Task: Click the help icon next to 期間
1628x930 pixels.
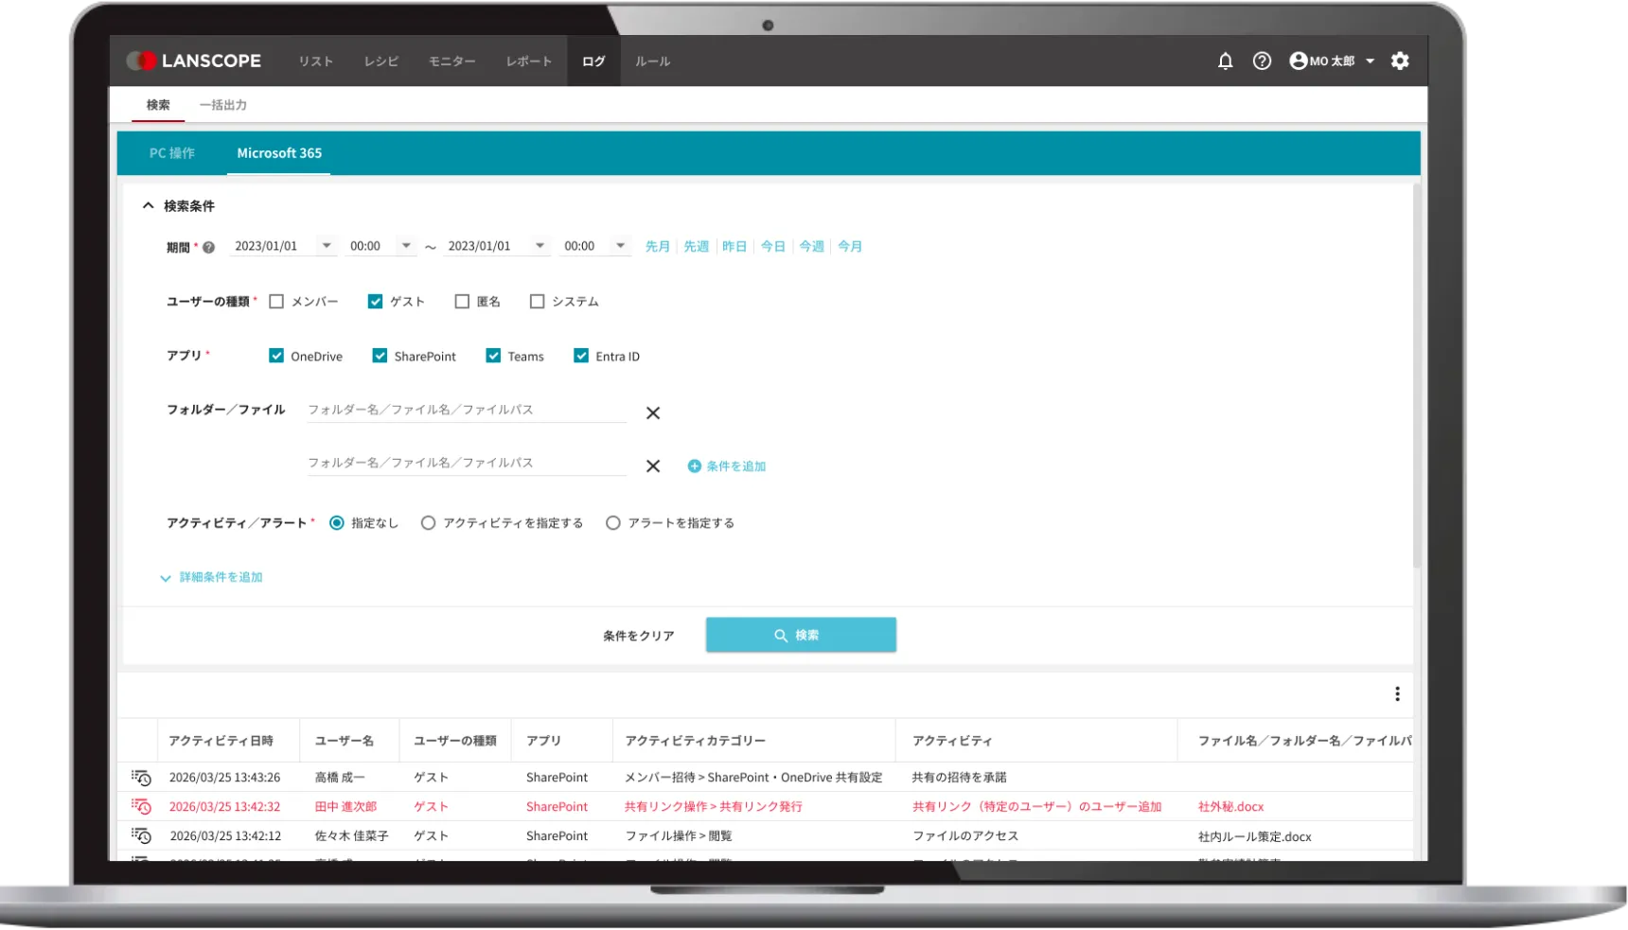Action: pyautogui.click(x=207, y=246)
